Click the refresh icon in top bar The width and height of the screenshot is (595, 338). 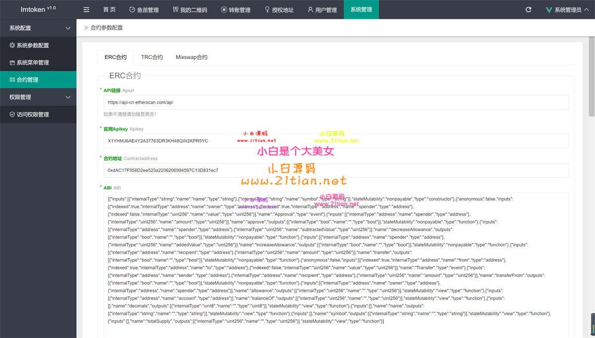[x=529, y=9]
